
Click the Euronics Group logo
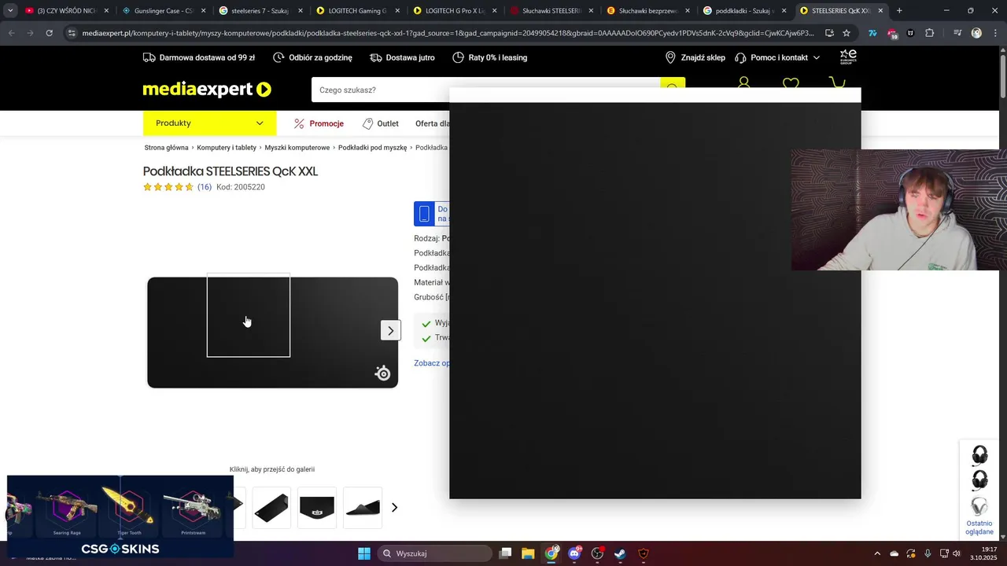(x=848, y=57)
